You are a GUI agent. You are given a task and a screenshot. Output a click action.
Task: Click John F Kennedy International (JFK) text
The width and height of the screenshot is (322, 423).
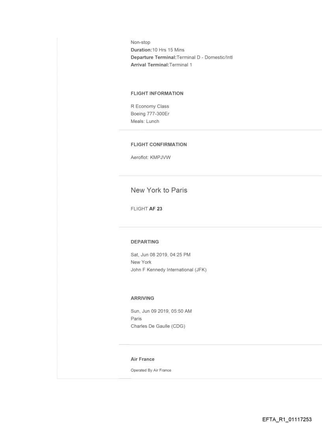(x=169, y=270)
